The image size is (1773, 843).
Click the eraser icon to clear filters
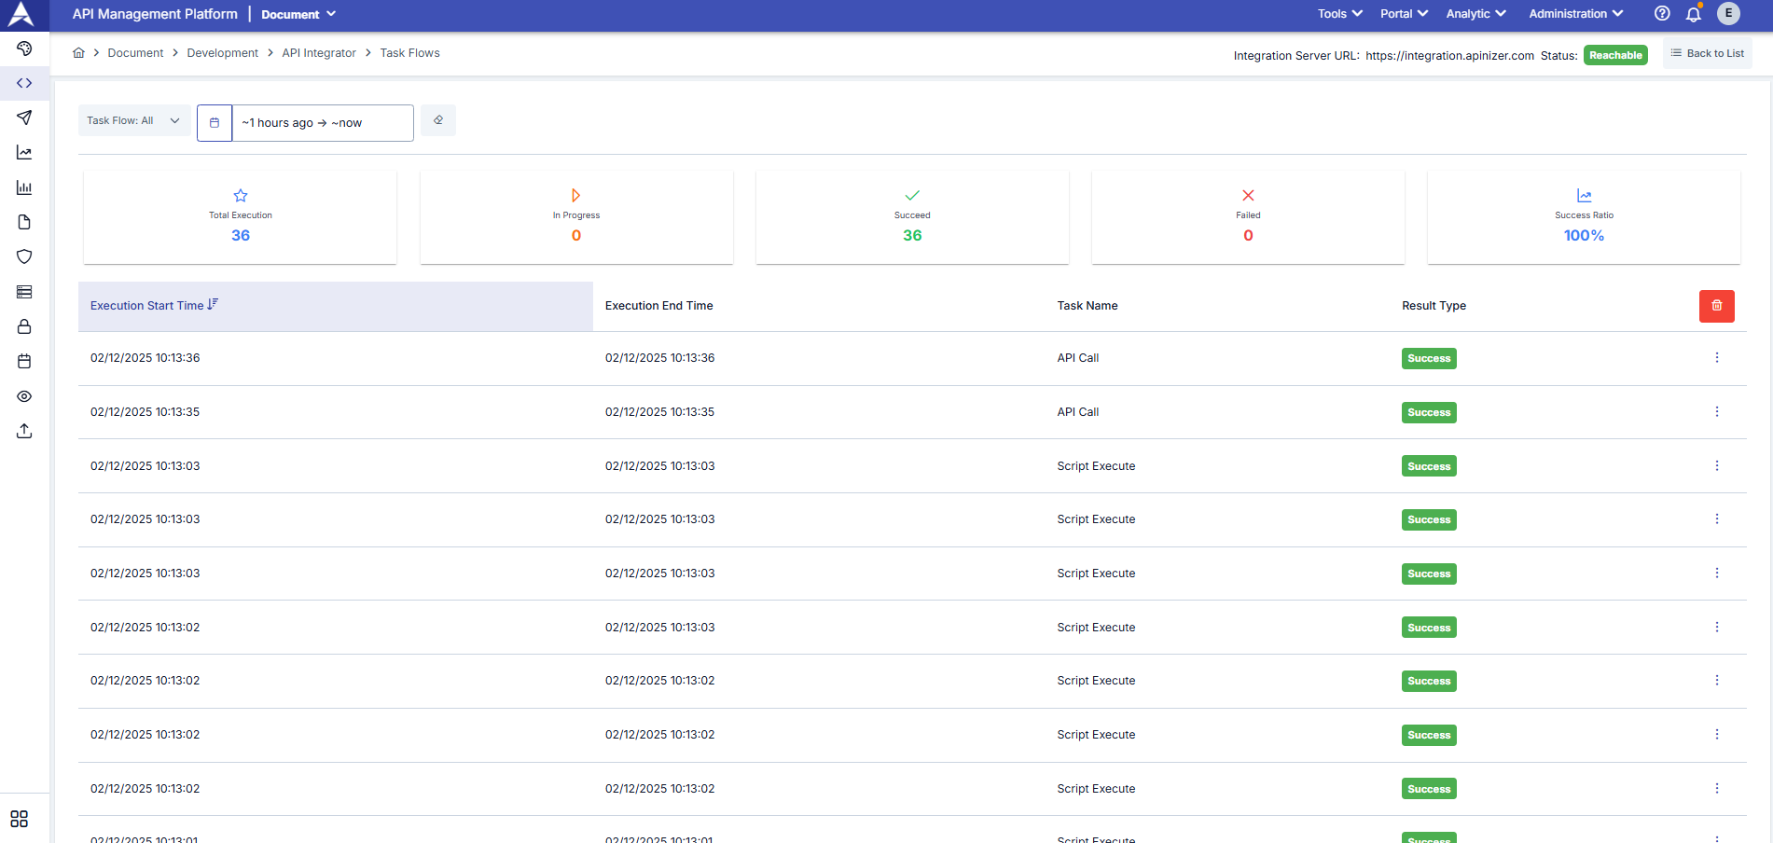438,119
